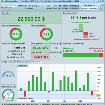105x105 pixels.
Task: Click the 3.000 y-axis label
Action: pos(99,68)
